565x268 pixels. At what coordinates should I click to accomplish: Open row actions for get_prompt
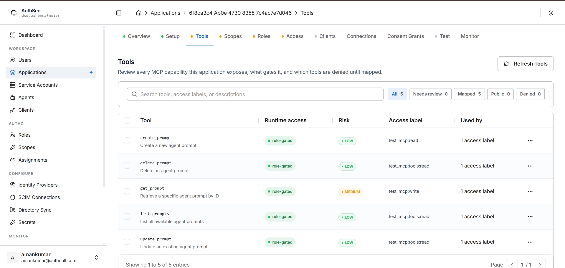pyautogui.click(x=530, y=191)
